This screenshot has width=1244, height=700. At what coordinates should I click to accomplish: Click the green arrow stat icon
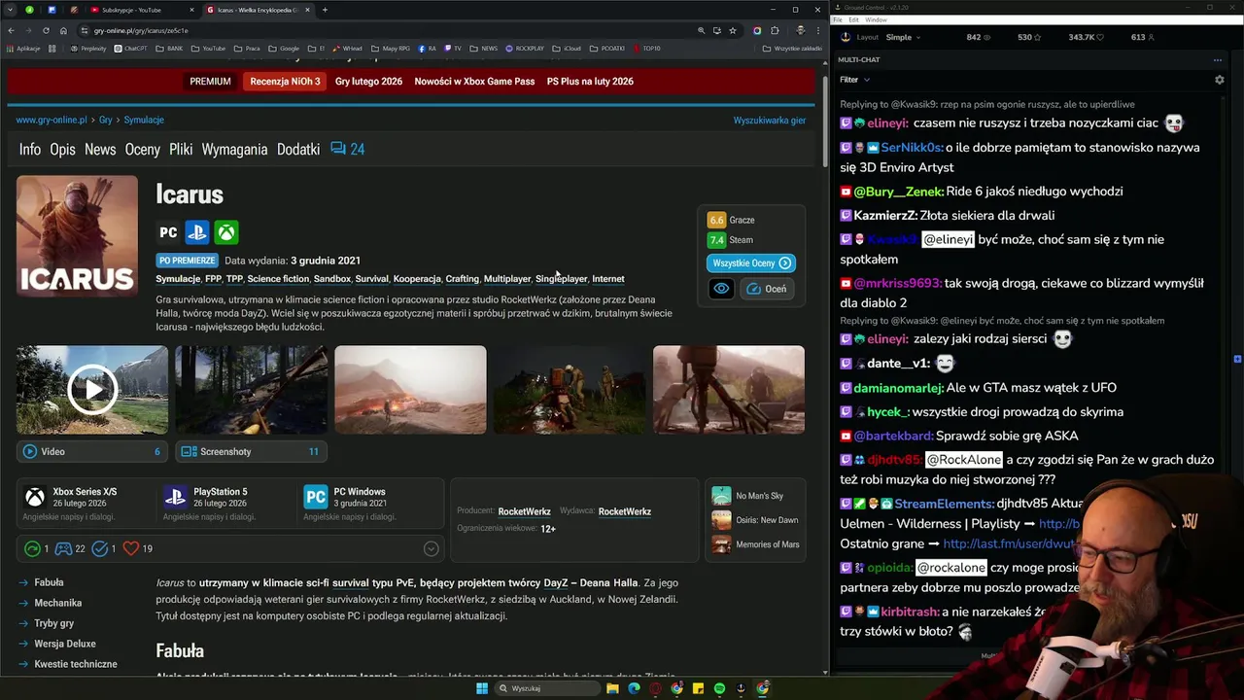32,548
